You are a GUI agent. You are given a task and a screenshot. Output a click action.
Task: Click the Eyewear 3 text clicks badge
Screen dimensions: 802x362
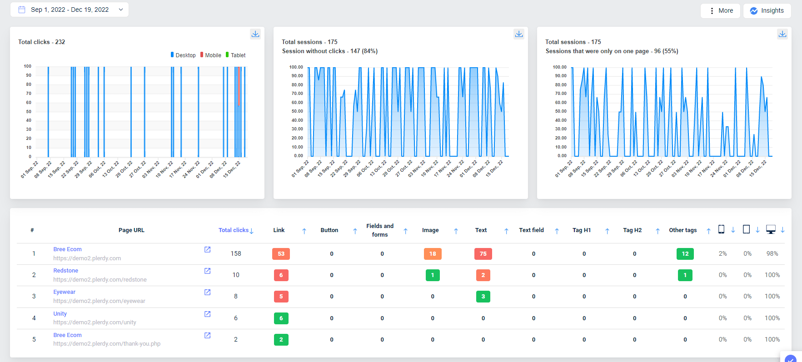pyautogui.click(x=483, y=297)
